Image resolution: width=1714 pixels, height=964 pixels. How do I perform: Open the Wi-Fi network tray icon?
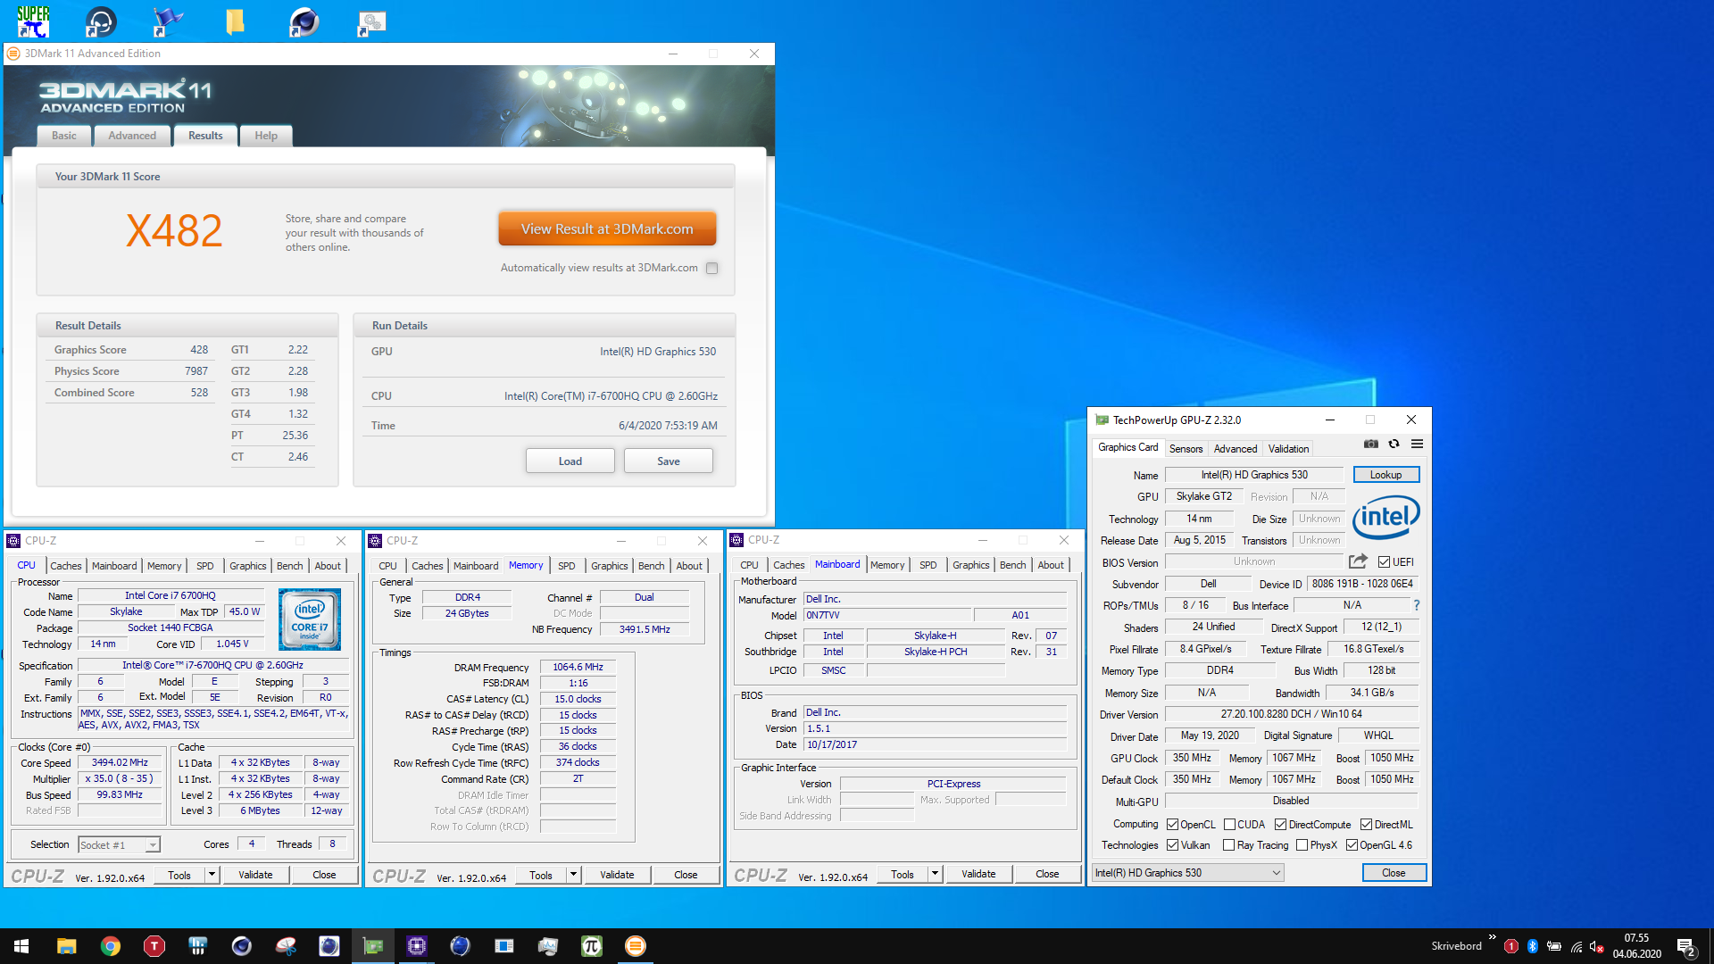(1577, 946)
